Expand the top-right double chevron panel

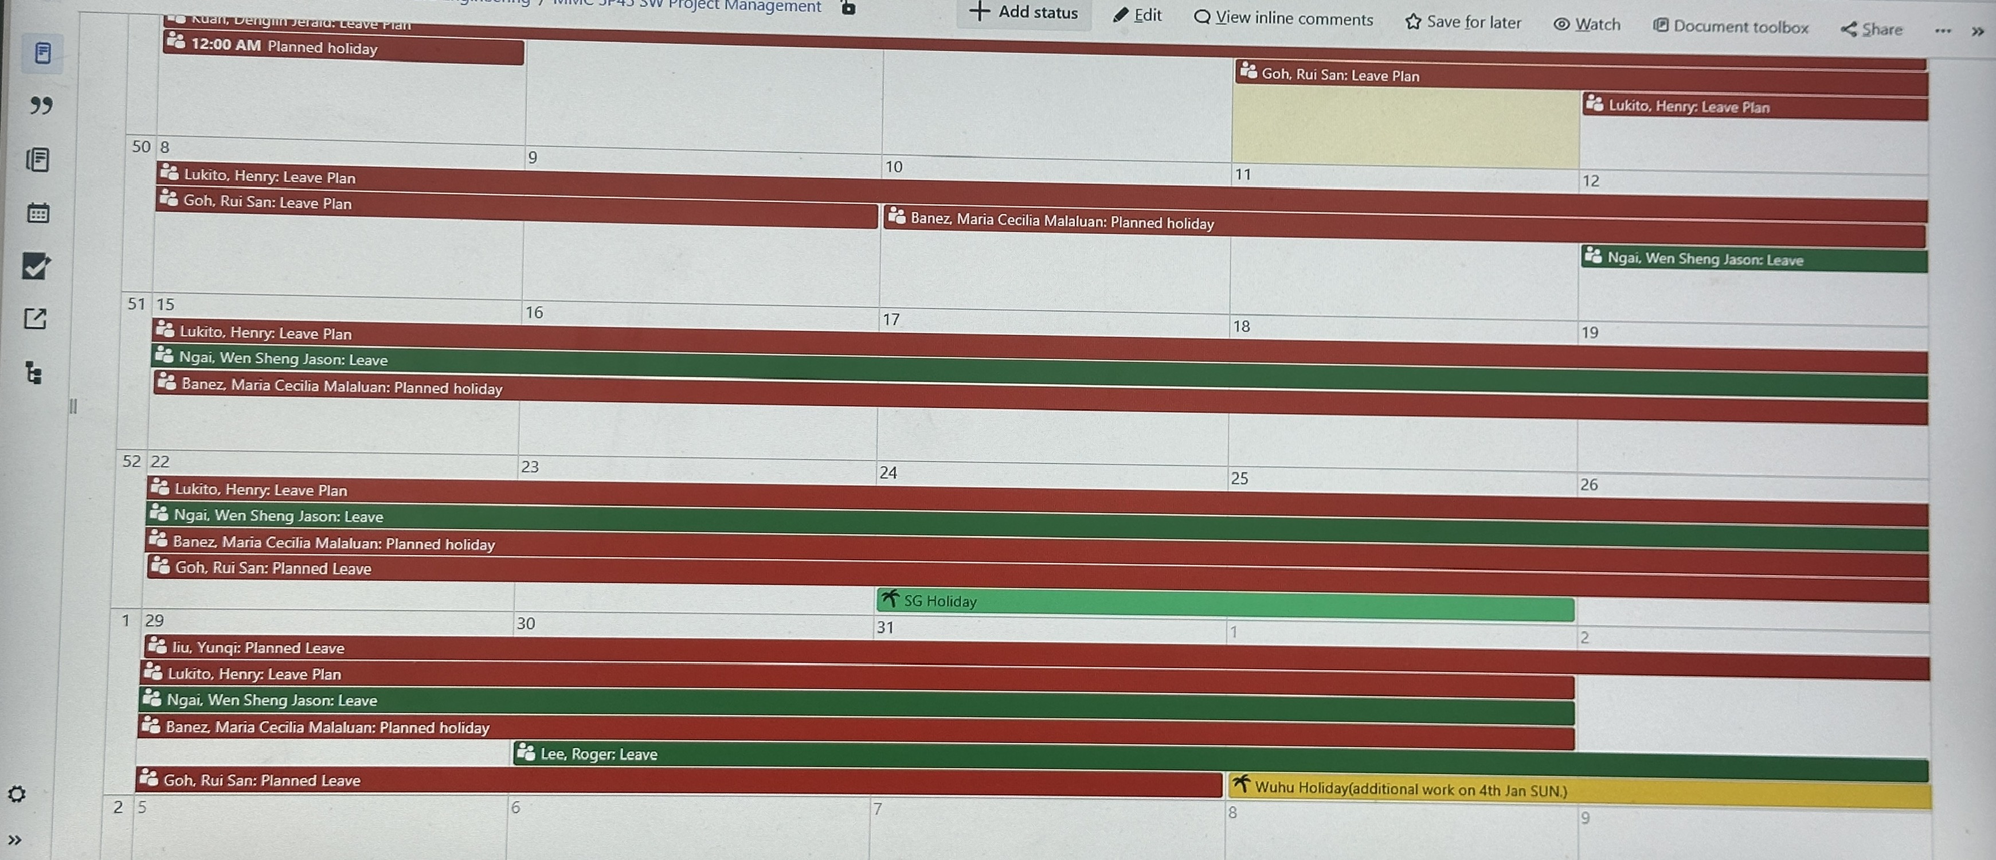click(1978, 32)
